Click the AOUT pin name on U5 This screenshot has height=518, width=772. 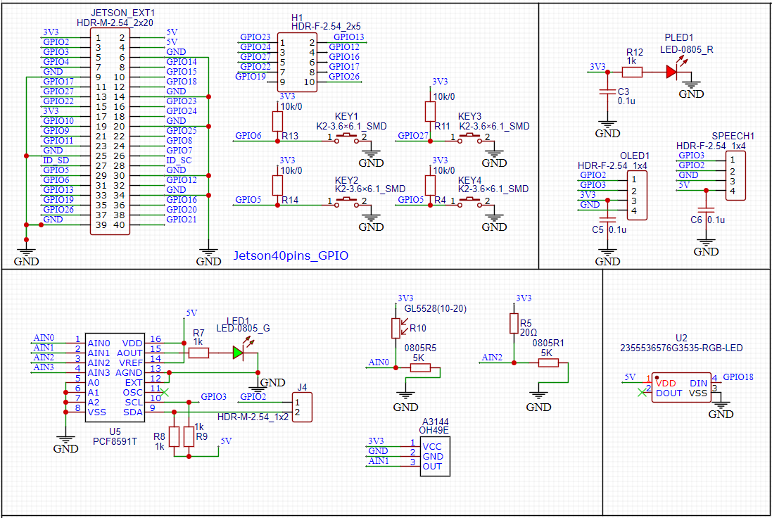[x=129, y=353]
